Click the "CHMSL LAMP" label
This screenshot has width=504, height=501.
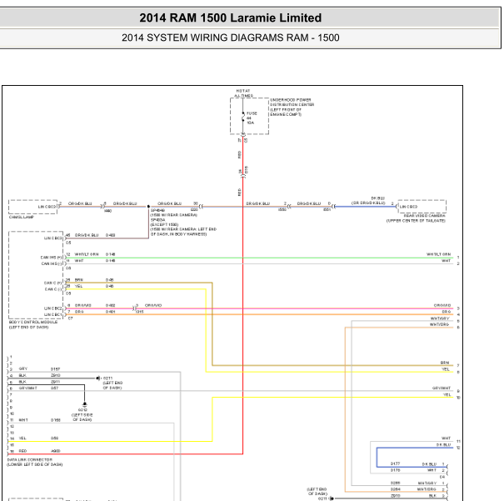pyautogui.click(x=22, y=217)
